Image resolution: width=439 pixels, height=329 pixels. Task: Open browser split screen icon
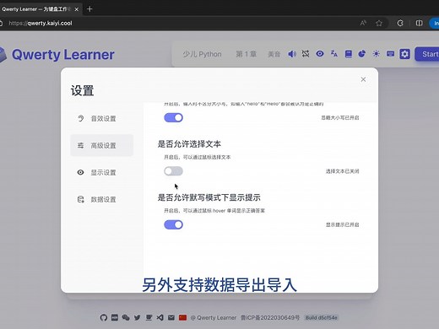[x=419, y=23]
